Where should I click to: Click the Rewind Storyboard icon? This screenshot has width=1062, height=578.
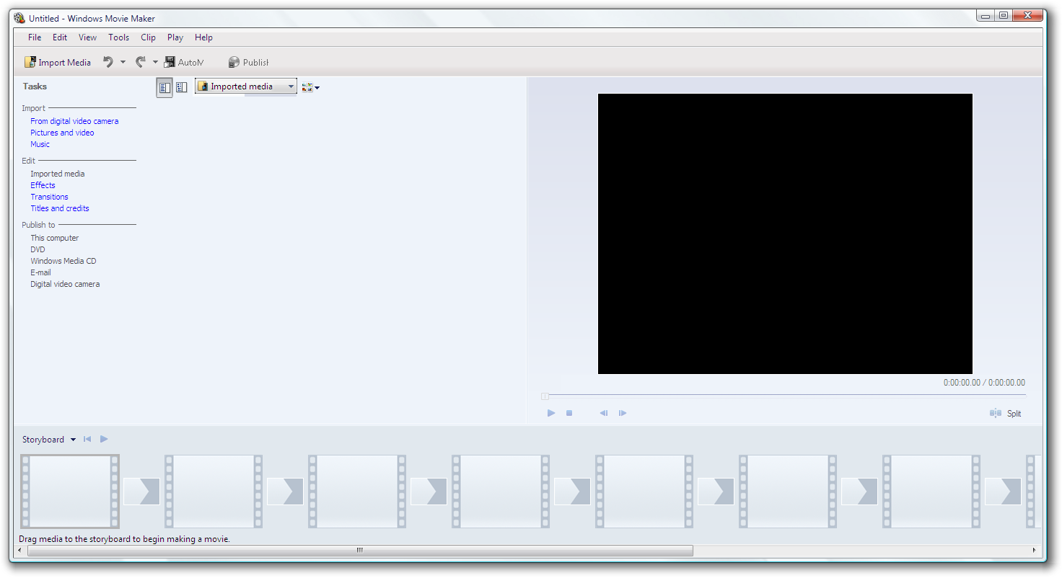[x=87, y=439]
